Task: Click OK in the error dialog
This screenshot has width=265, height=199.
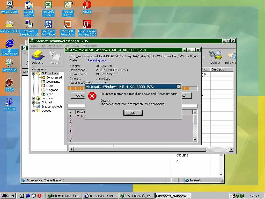Action: click(x=133, y=113)
